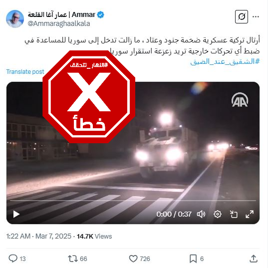268x268 pixels.
Task: Click the 14.7K Views count
Action: pyautogui.click(x=94, y=237)
